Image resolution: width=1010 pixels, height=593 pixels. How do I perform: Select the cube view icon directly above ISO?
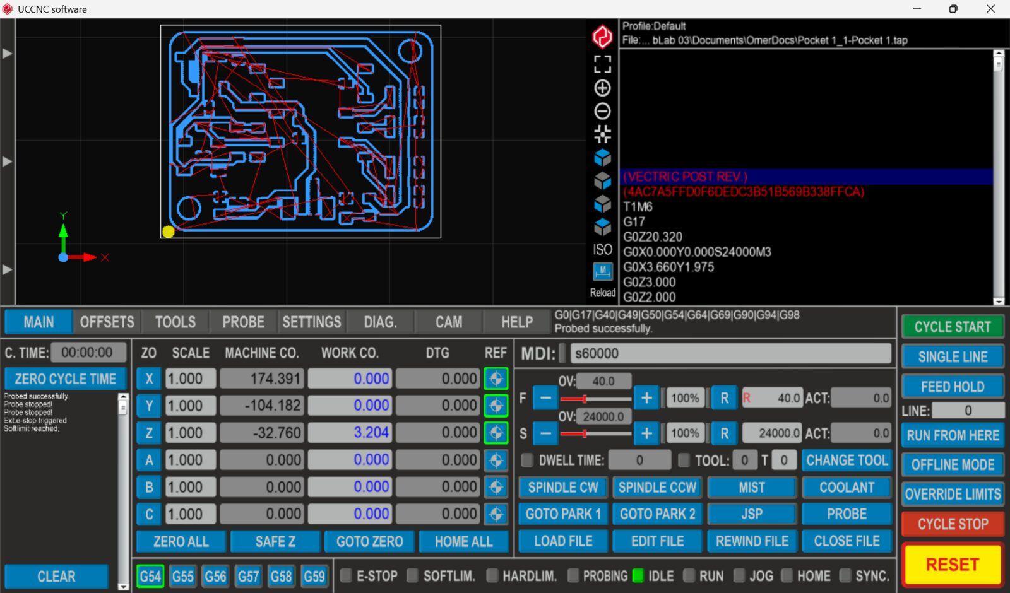602,226
